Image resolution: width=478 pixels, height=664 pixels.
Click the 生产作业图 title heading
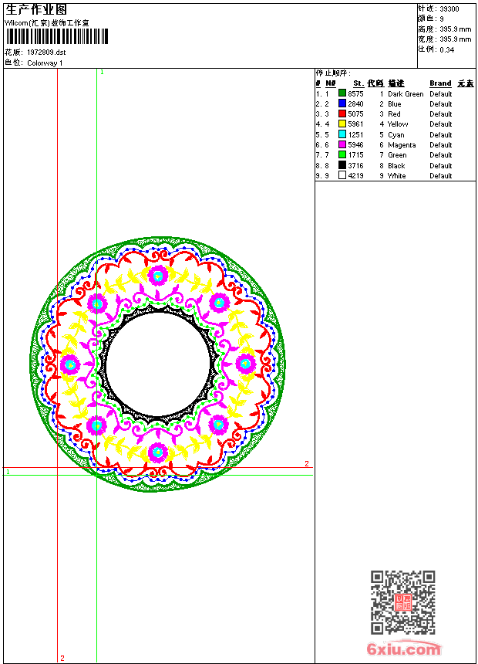[36, 9]
